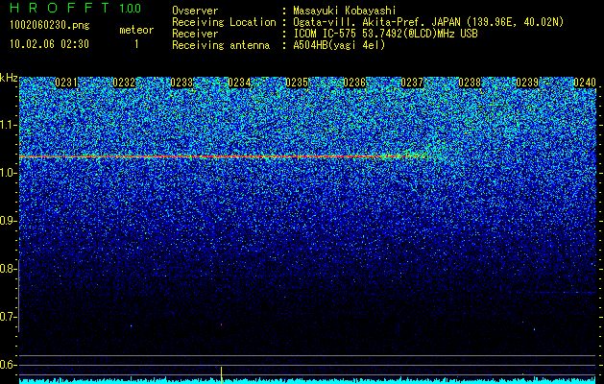
Task: Click the 0.7 kHz axis label
Action: [x=8, y=317]
